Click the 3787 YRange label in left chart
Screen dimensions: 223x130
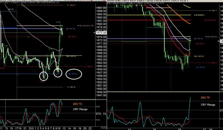point(80,109)
